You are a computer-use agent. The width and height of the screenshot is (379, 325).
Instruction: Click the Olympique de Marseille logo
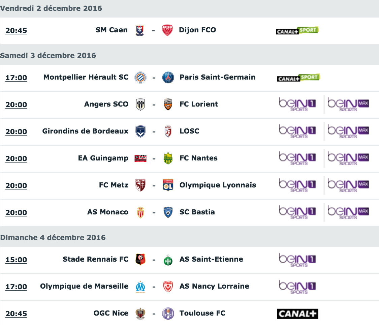pos(140,287)
